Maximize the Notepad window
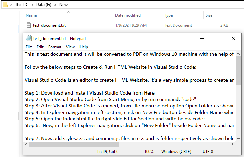This screenshot has height=158, width=245. (218, 38)
